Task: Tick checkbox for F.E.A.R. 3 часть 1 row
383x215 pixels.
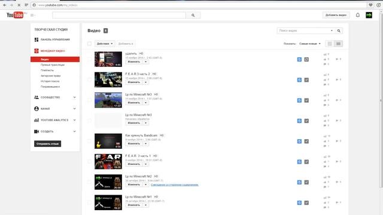Action: [x=89, y=162]
